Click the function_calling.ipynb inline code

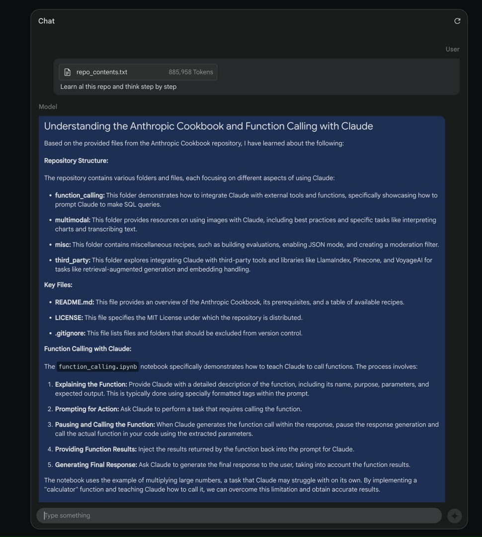(98, 367)
